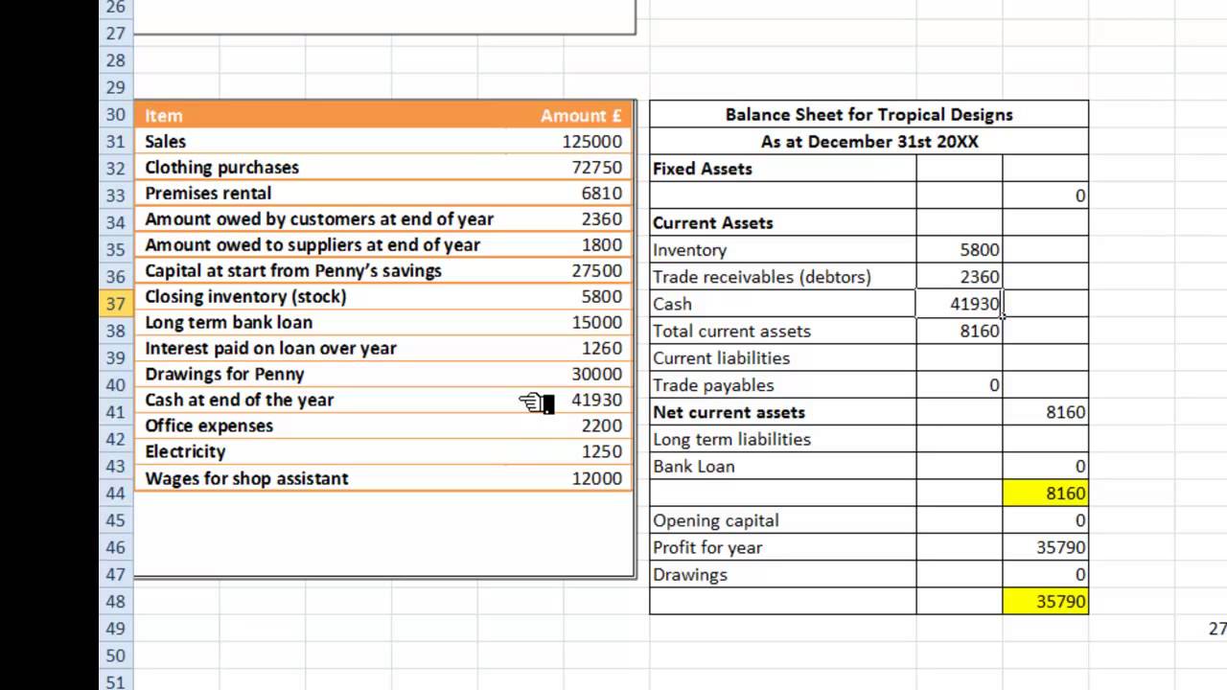The width and height of the screenshot is (1227, 690).
Task: Click the Total current assets label
Action: coord(731,331)
